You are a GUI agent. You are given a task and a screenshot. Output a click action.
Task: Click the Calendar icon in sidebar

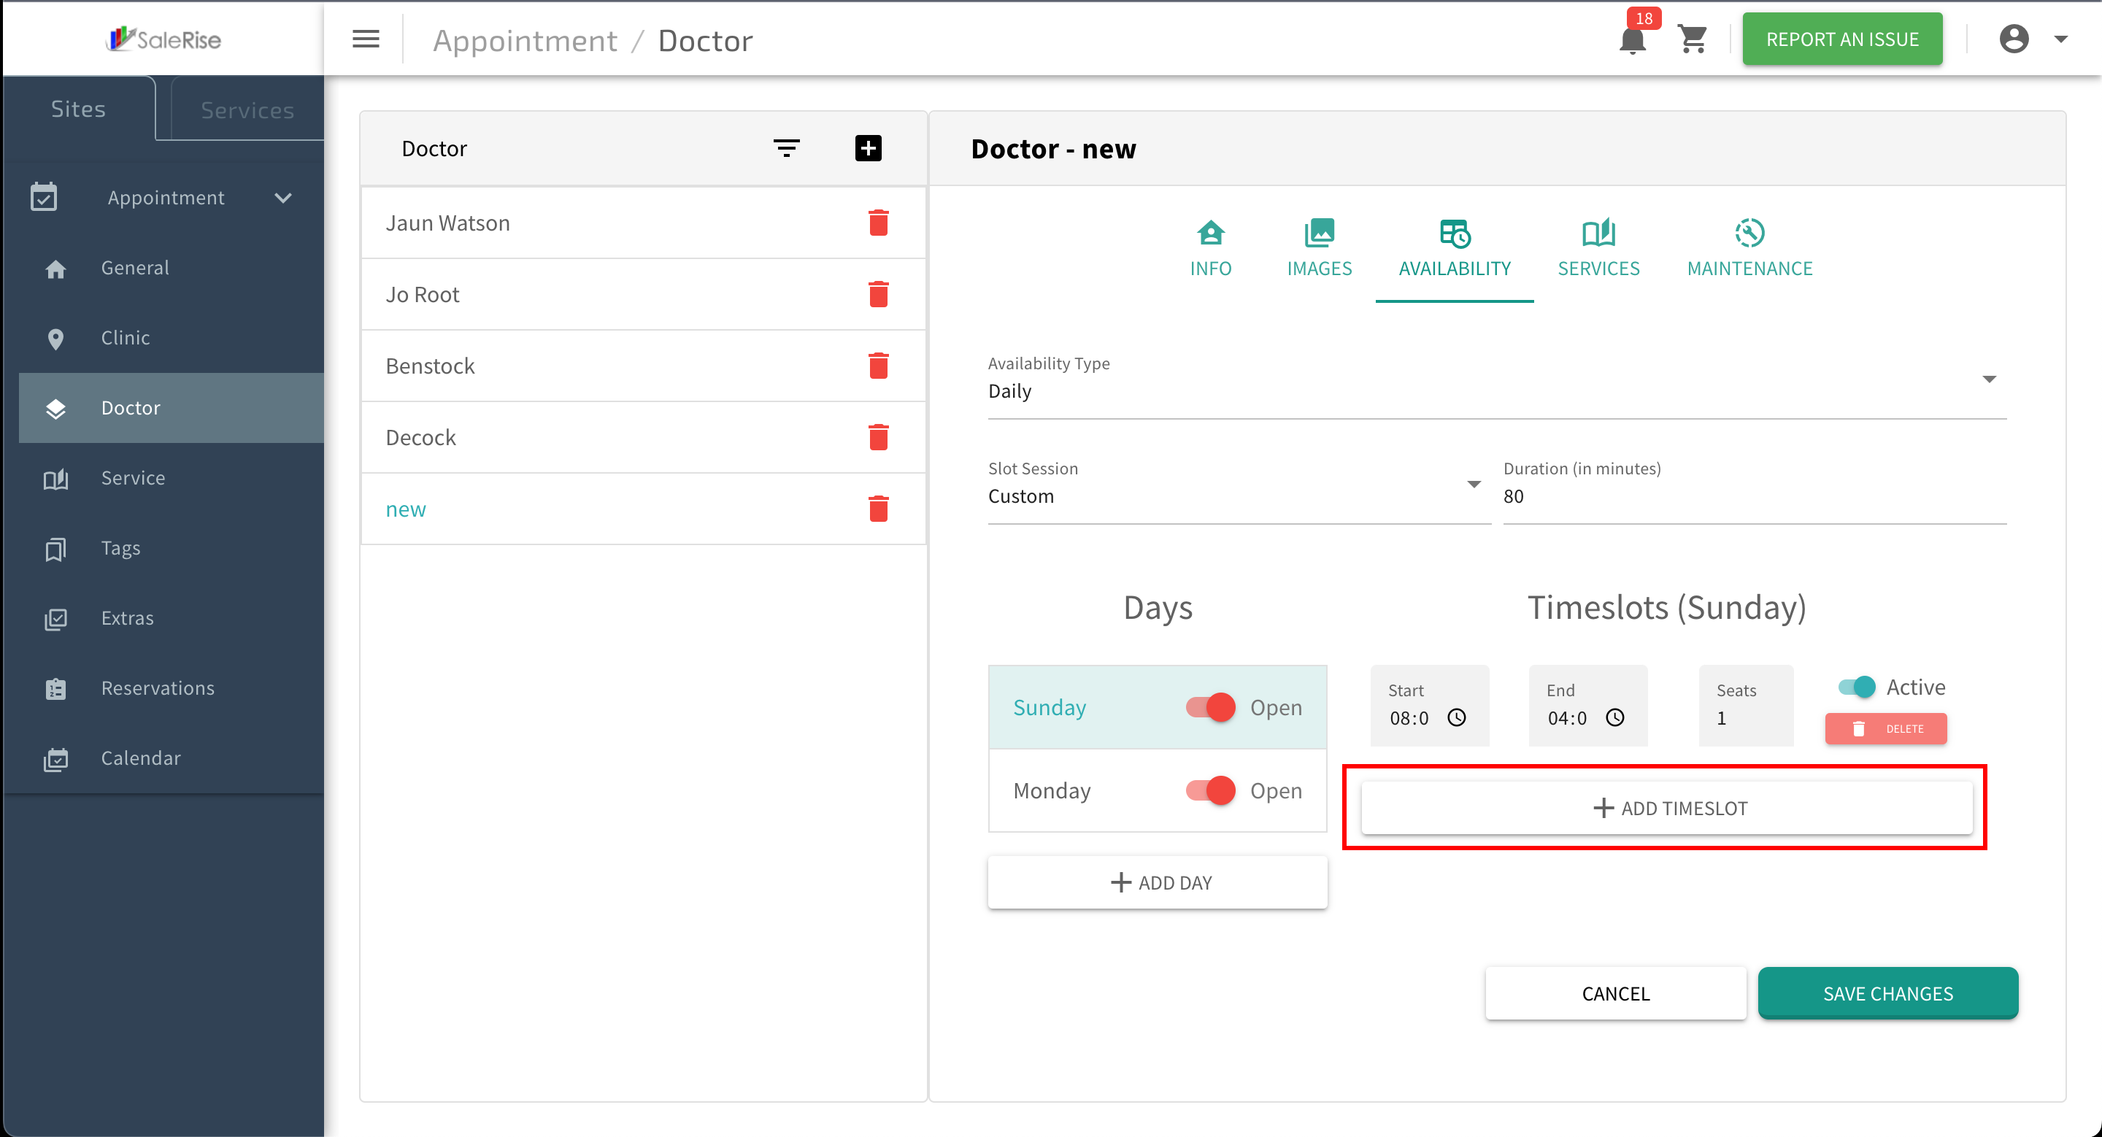55,760
